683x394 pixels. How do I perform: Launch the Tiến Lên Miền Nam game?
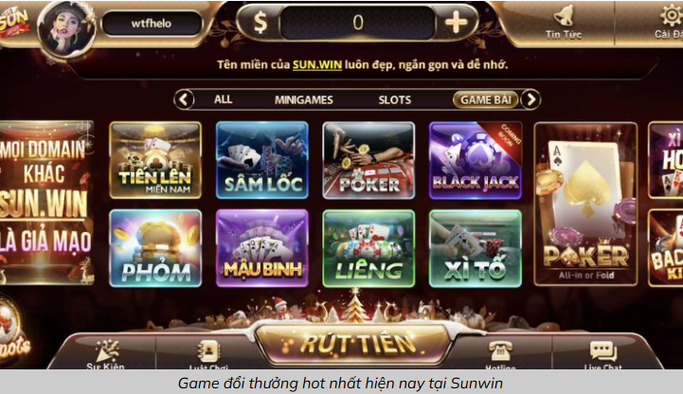155,160
